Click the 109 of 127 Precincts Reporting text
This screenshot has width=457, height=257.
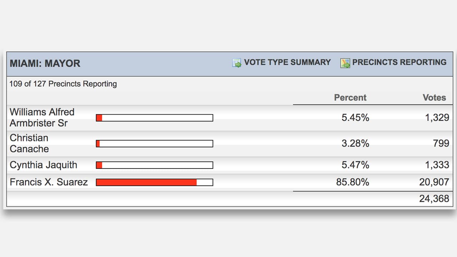pyautogui.click(x=63, y=84)
